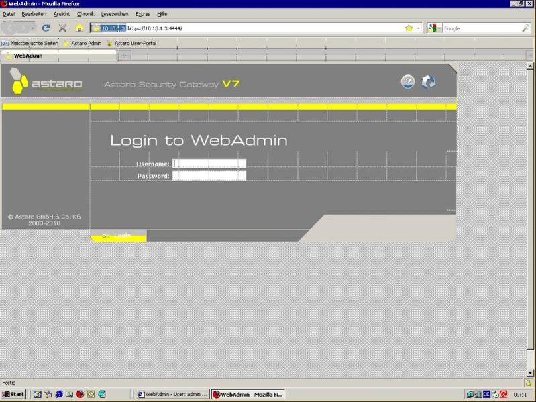The width and height of the screenshot is (536, 402).
Task: Click the stop loading X icon
Action: (62, 28)
